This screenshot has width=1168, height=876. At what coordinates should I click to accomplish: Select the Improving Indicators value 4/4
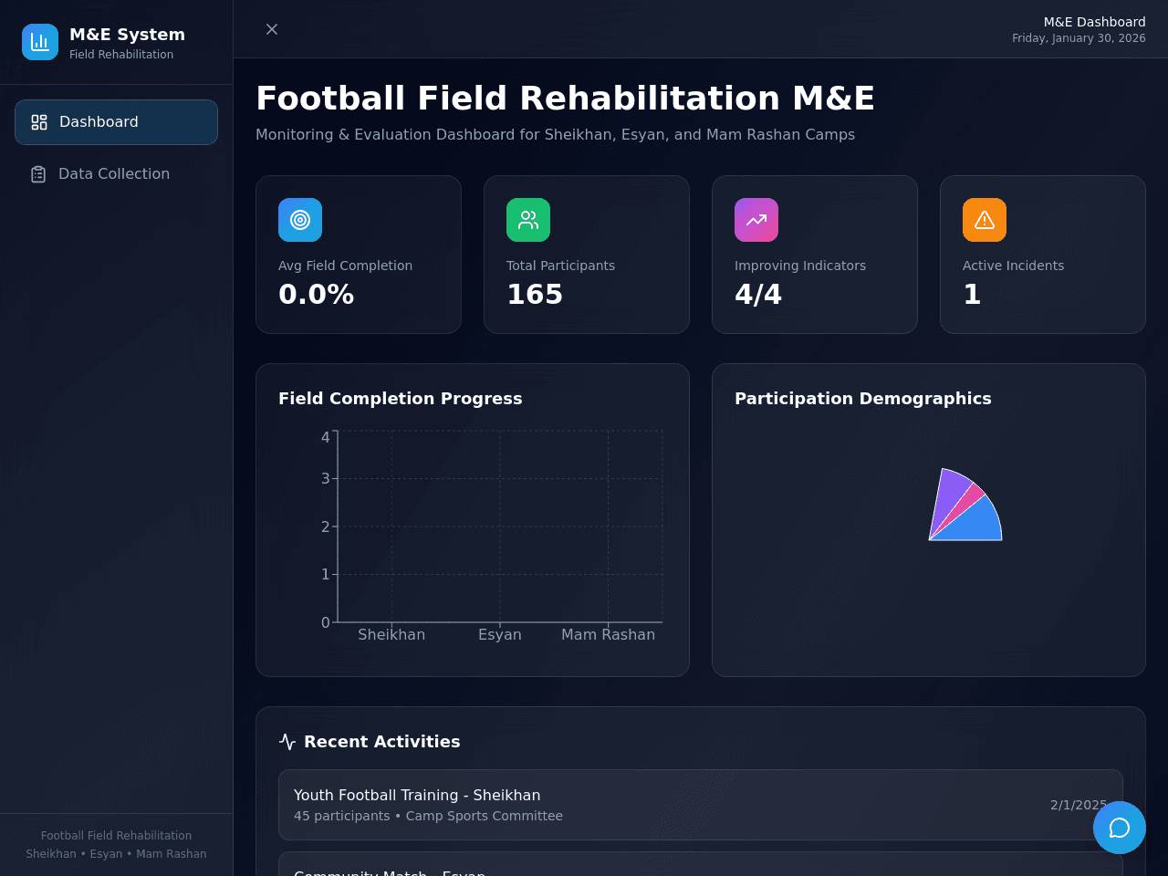click(x=758, y=295)
